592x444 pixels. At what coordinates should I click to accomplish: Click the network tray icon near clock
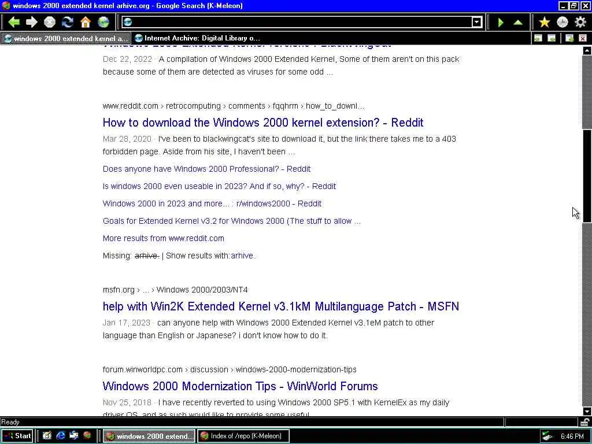click(x=547, y=436)
